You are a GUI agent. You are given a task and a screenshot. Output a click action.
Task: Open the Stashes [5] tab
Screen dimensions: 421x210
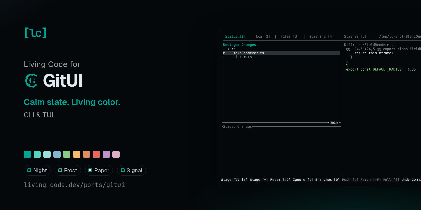[355, 36]
